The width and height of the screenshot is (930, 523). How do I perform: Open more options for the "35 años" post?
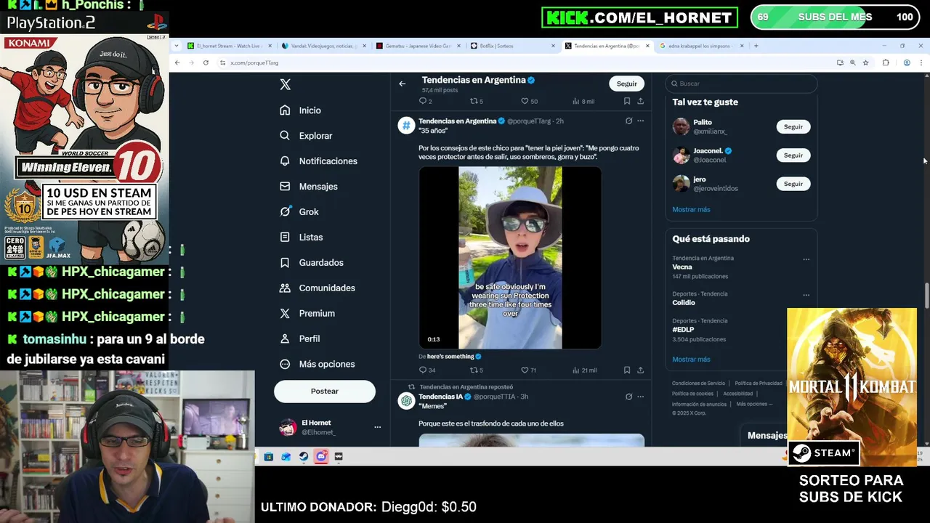click(640, 121)
